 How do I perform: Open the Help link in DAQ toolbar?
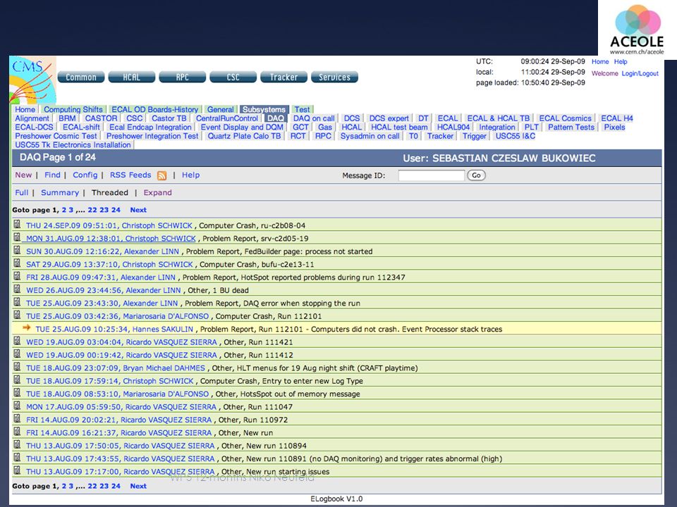coord(190,175)
